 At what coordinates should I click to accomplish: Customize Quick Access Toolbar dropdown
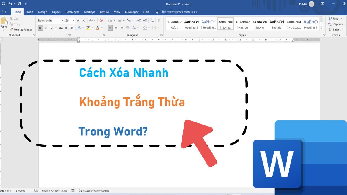(26, 4)
